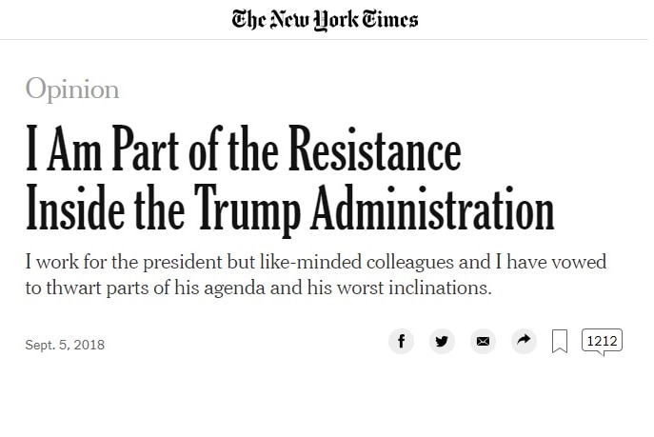Email the article using the envelope icon
Screen dimensions: 654x437
[x=483, y=341]
